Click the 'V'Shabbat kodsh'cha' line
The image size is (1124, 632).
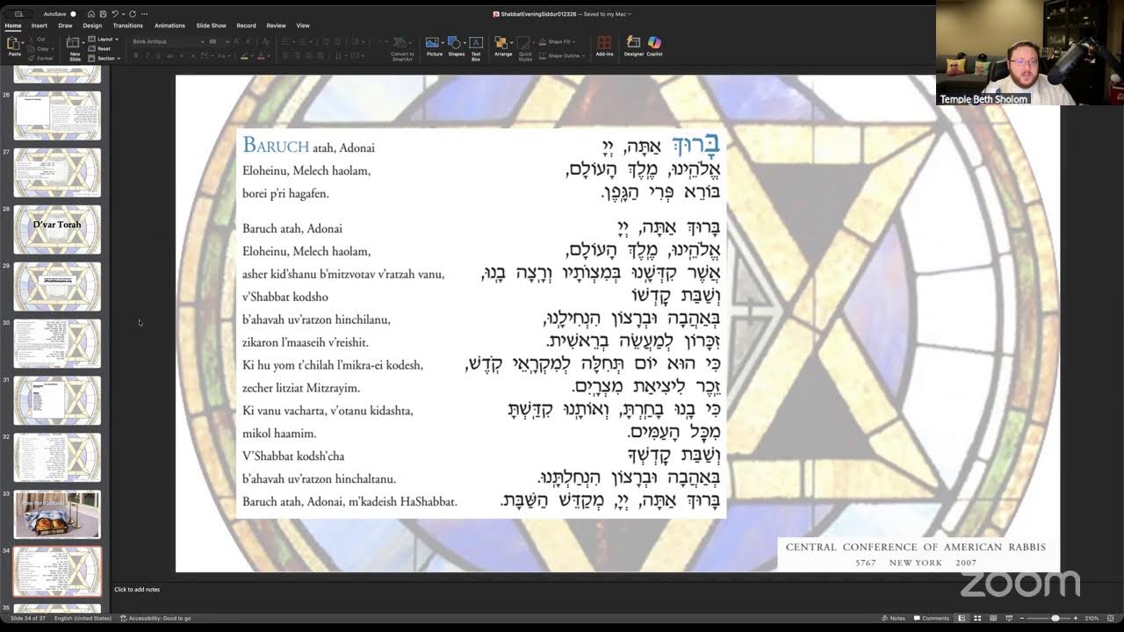pyautogui.click(x=293, y=456)
